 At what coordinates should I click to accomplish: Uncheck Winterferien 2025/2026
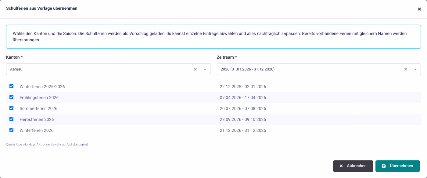click(x=12, y=86)
